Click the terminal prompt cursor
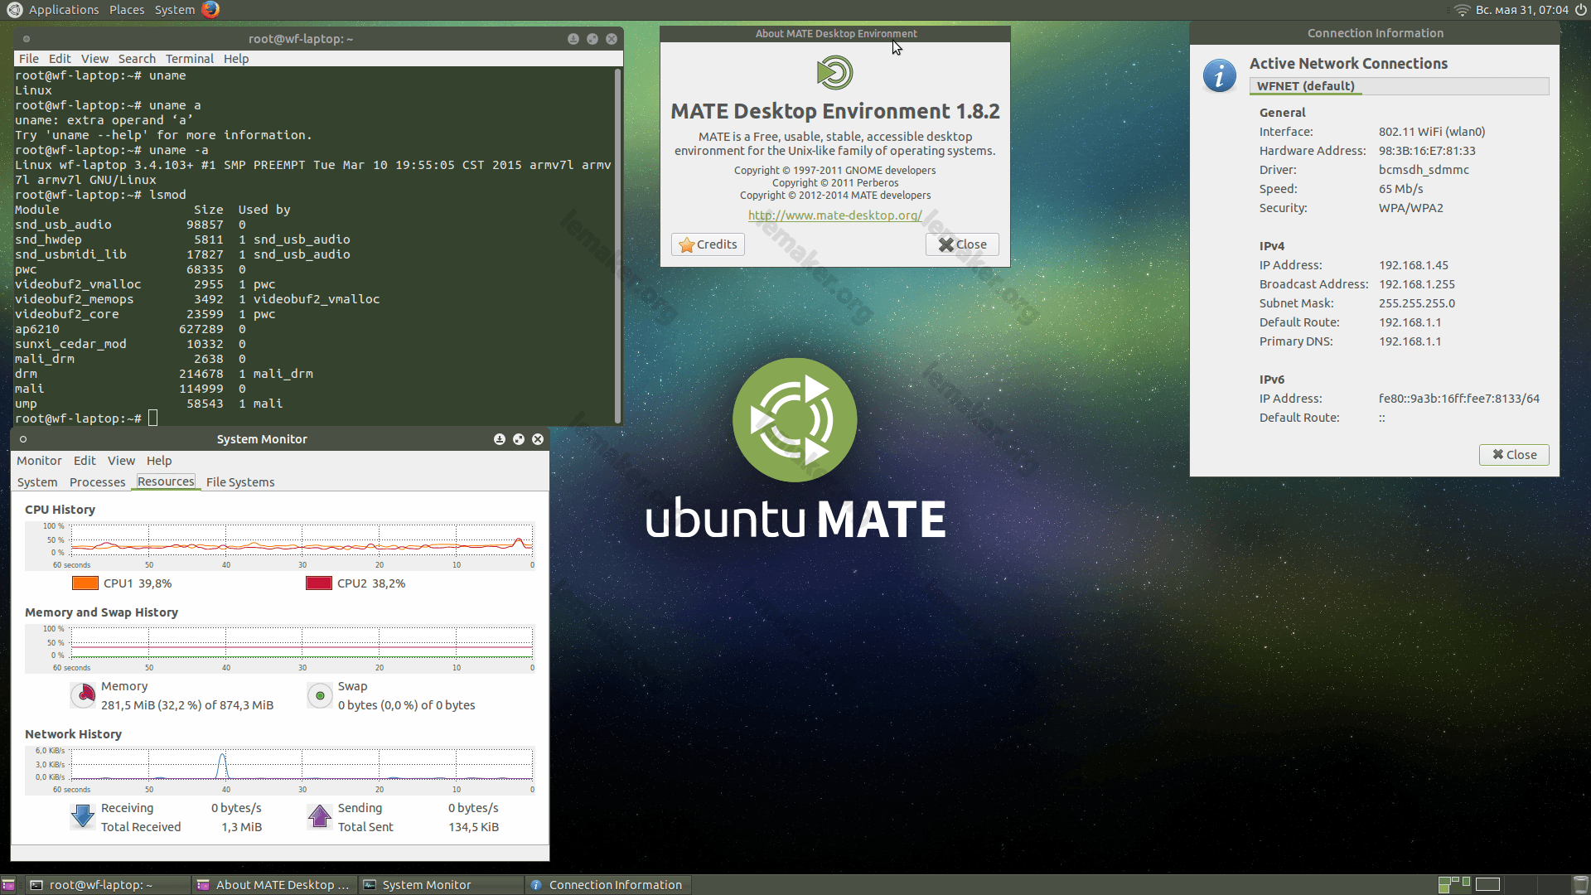The height and width of the screenshot is (895, 1591). (x=153, y=418)
